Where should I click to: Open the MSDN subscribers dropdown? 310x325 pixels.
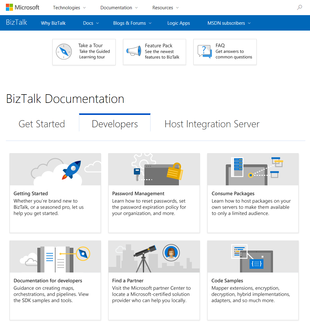point(229,23)
